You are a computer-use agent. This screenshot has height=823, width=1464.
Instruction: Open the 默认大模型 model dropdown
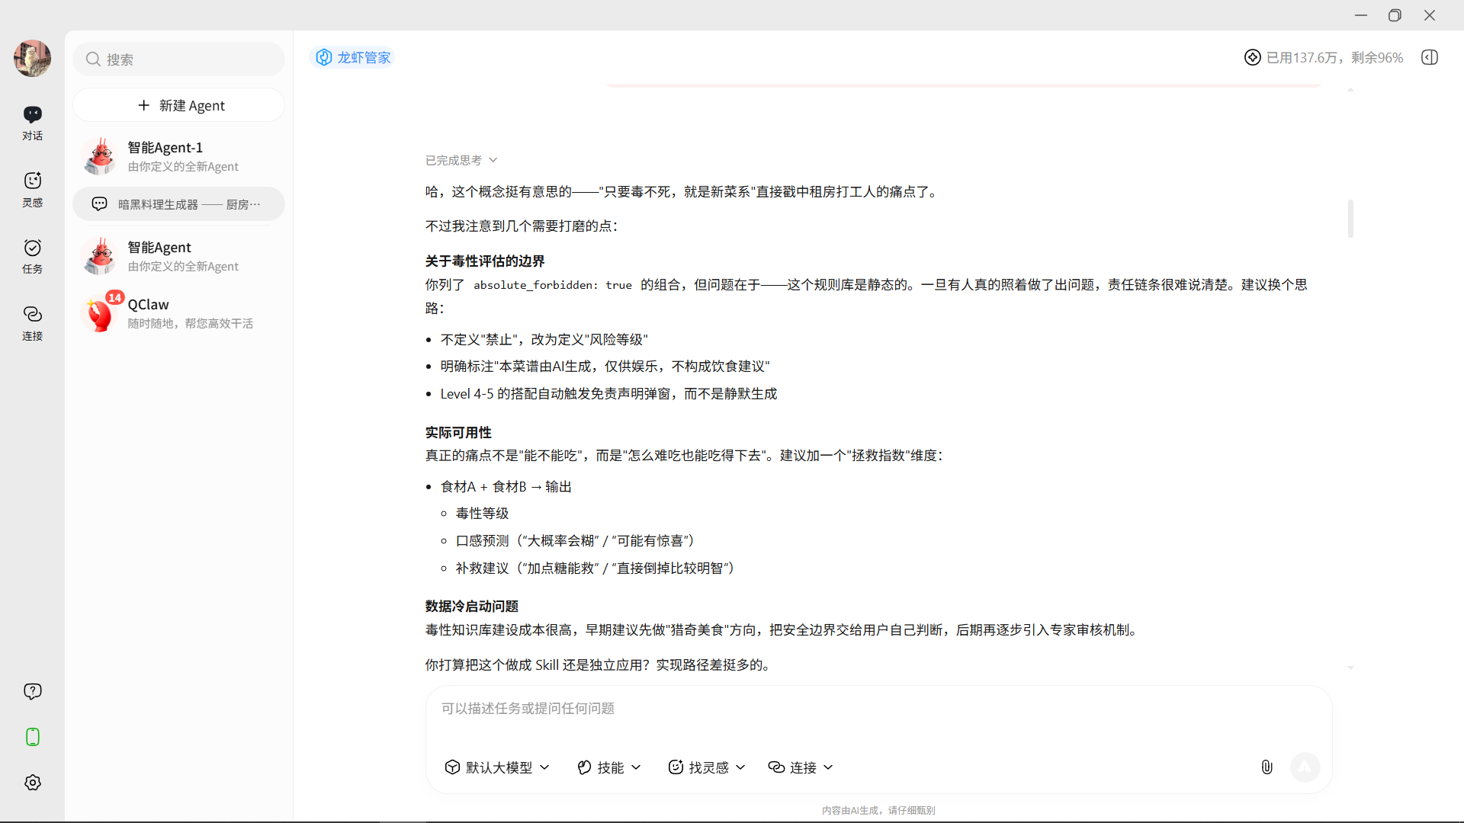(497, 767)
